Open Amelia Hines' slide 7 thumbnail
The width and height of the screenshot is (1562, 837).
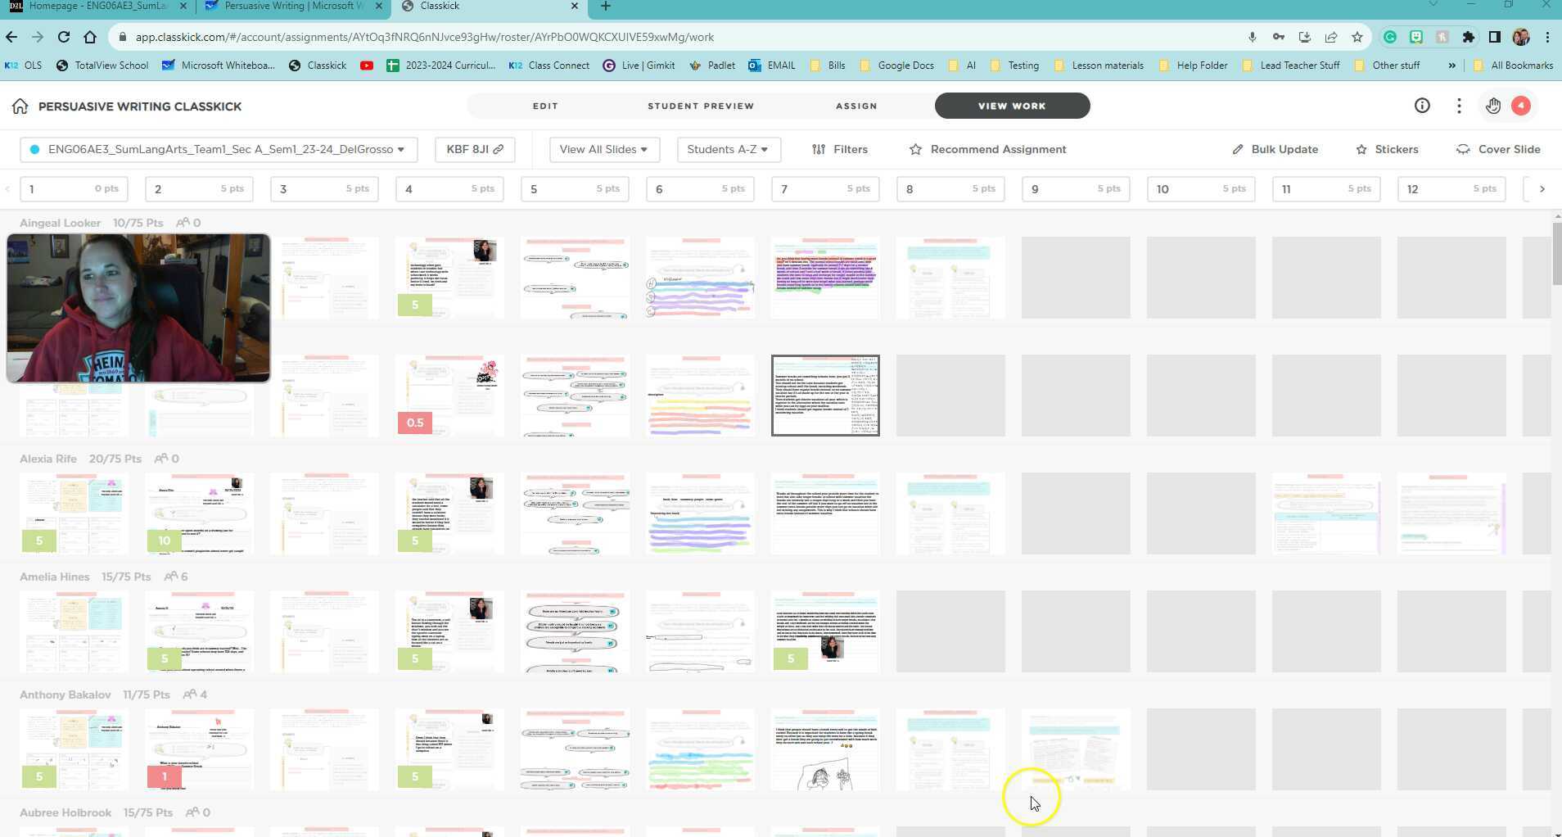coord(825,631)
